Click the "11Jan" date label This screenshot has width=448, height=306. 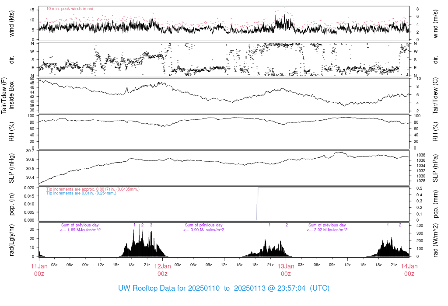(x=39, y=266)
